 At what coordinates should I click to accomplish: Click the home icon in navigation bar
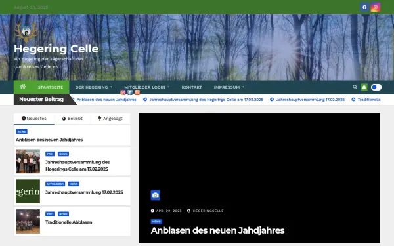(23, 87)
